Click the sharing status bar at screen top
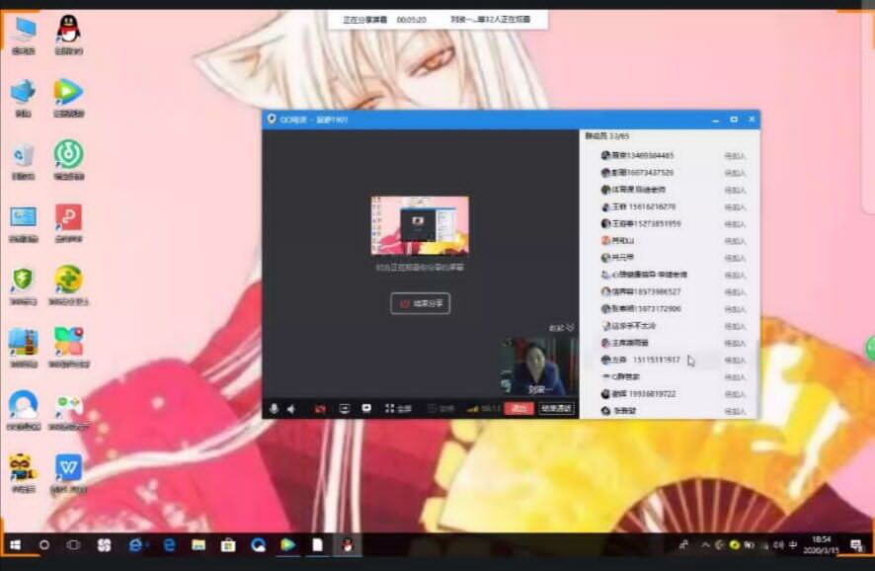 click(x=437, y=20)
